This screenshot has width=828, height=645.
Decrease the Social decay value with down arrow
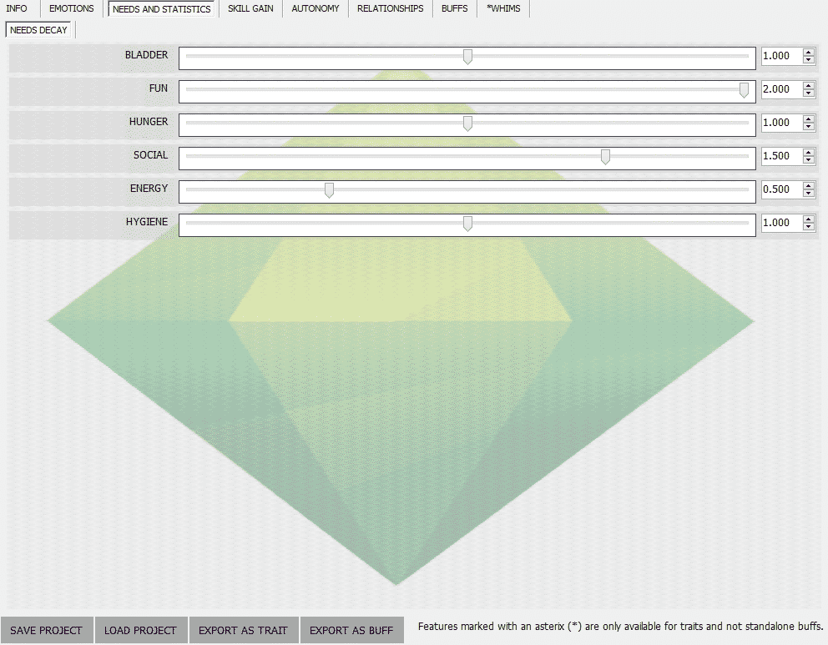point(808,160)
